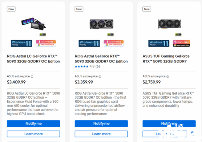Click Adobe Creative Cloud badge on ROG Astral quad-fan card
The height and width of the screenshot is (142, 202).
coord(113,43)
